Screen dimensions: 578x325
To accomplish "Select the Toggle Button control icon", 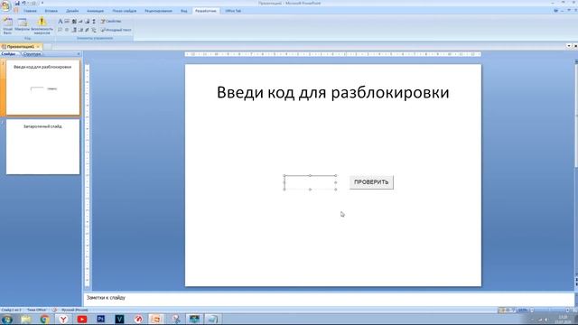I will click(87, 30).
